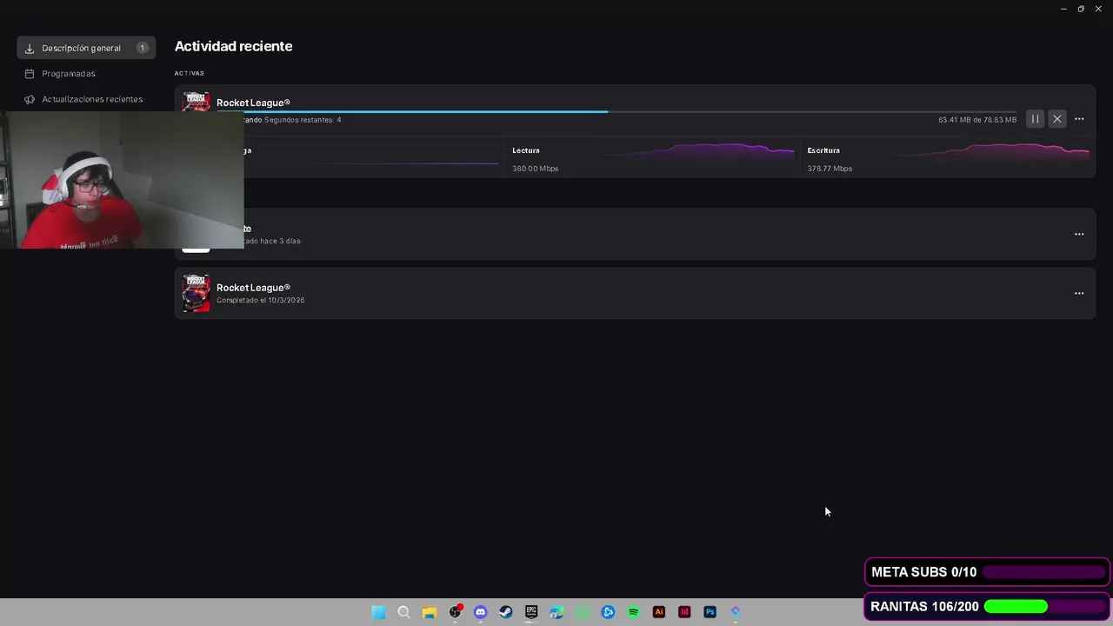The image size is (1113, 626).
Task: Open the purple app icon at the taskbar end
Action: [736, 612]
